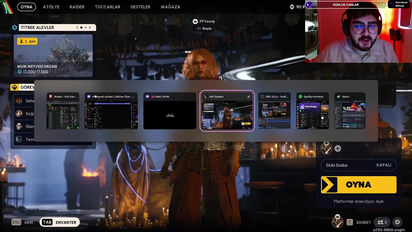Show next event with right chevron
This screenshot has width=412, height=232.
coord(90,27)
